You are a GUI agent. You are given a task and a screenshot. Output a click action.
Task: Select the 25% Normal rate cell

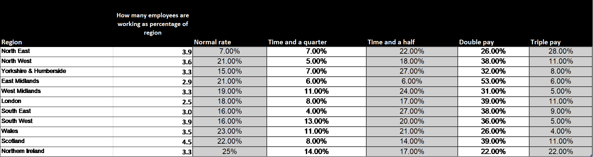pos(229,151)
